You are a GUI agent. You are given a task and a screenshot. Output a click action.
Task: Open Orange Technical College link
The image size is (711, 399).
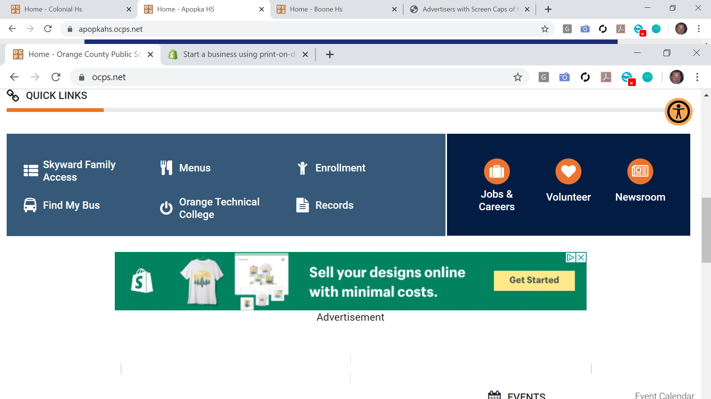click(219, 208)
